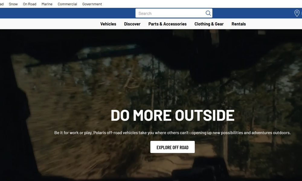Expand the Discover menu

(132, 24)
